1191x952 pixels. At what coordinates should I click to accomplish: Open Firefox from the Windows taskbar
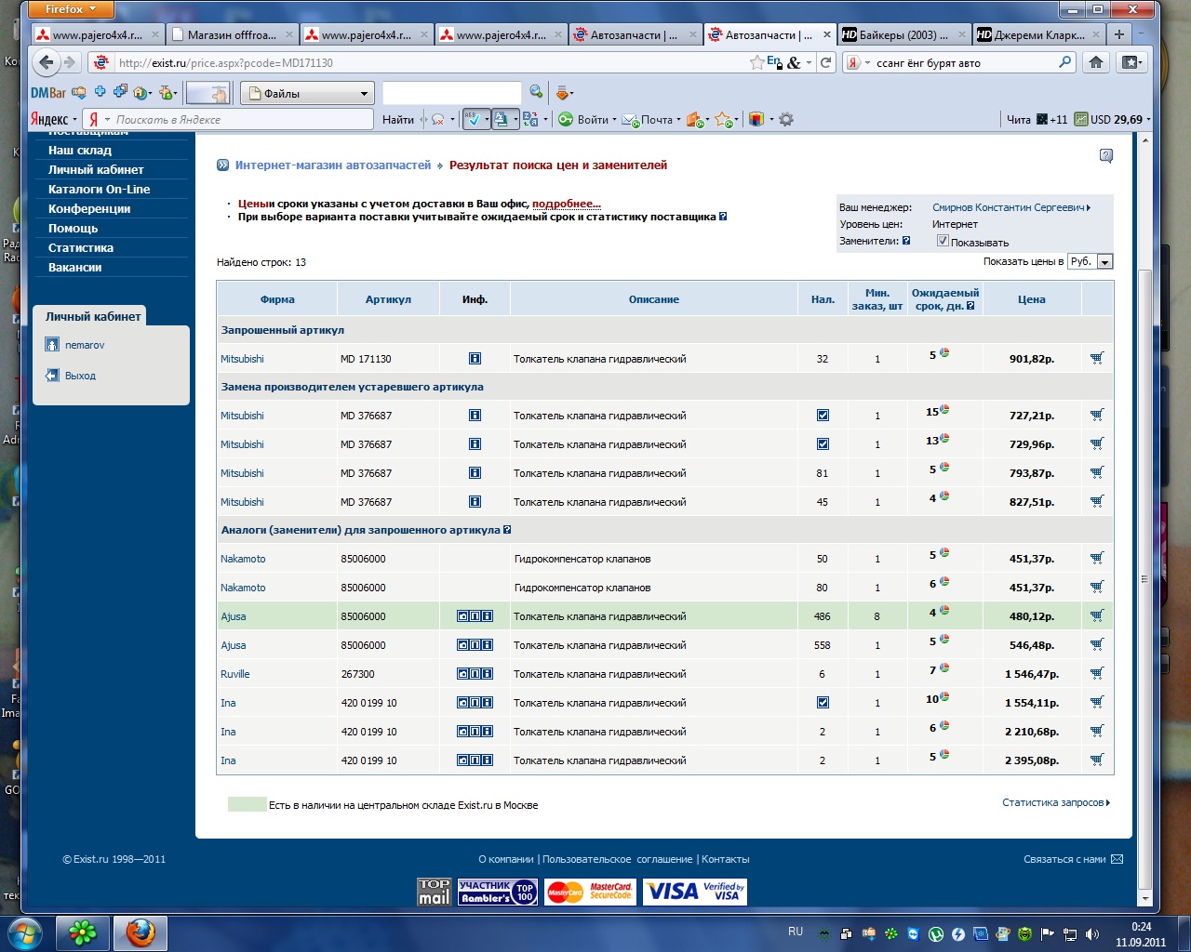coord(140,932)
